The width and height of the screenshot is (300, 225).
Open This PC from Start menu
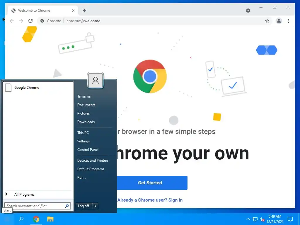point(83,133)
